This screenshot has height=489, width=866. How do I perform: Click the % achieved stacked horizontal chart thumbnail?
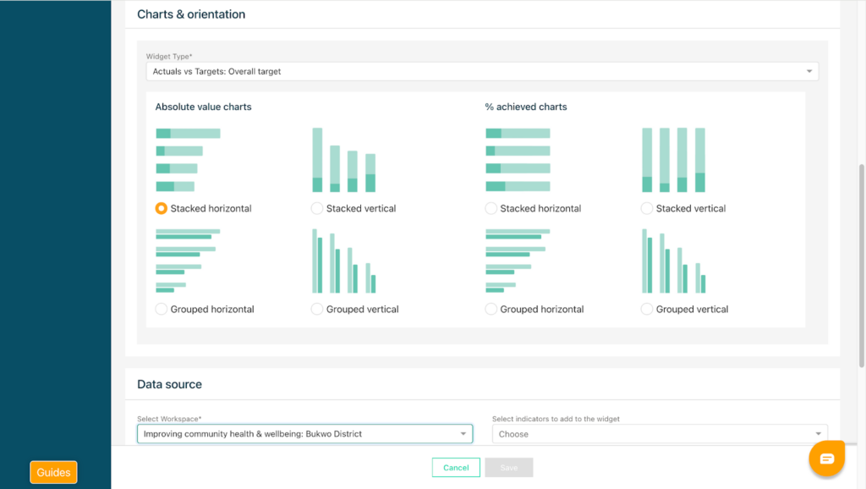point(517,160)
